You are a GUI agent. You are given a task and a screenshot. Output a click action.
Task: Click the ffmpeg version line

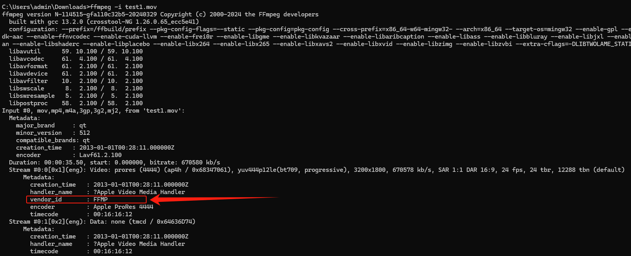[160, 14]
